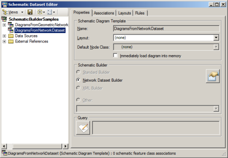Minimize the Schematic Dataset Editor window
228x158 pixels.
211,5
